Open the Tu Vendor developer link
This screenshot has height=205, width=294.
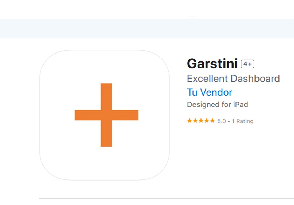[x=210, y=92]
